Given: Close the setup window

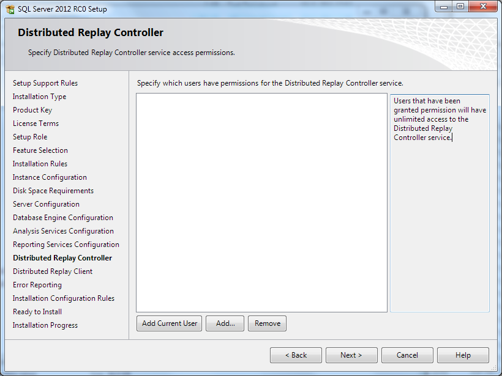Looking at the screenshot, I should (x=483, y=7).
